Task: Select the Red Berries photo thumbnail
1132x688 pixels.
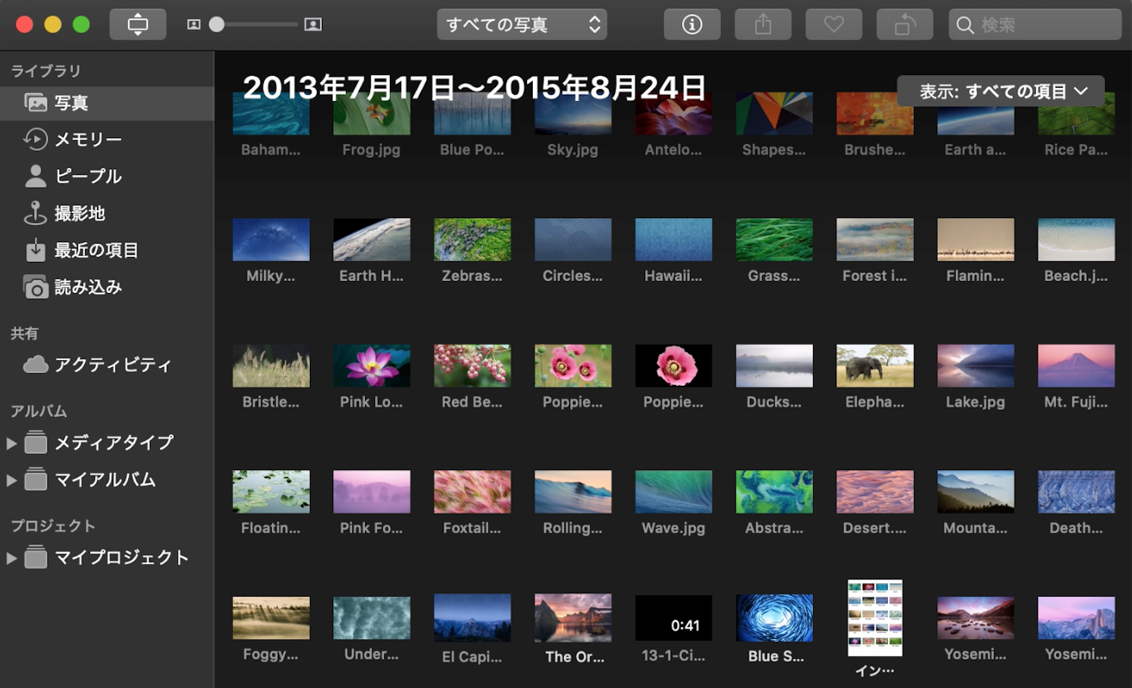Action: click(x=472, y=365)
